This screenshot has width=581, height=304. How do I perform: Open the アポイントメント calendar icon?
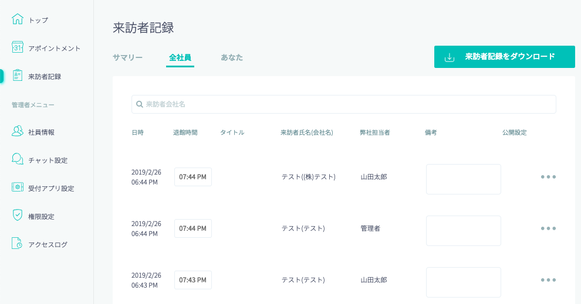pos(18,47)
